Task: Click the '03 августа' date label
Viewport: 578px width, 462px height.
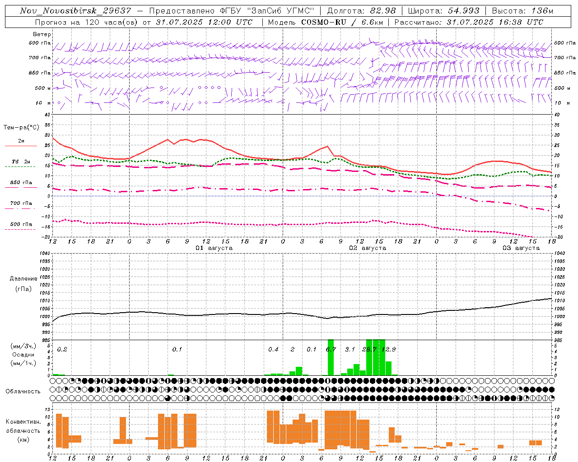Action: point(521,248)
